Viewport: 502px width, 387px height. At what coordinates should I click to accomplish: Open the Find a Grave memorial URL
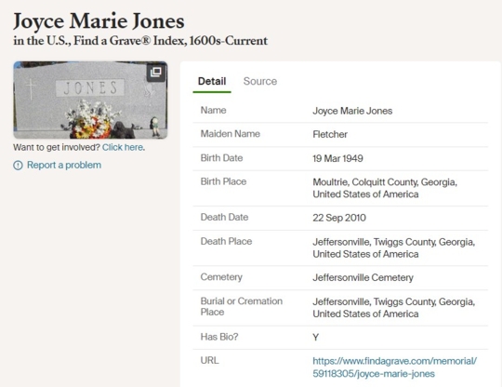pos(394,367)
